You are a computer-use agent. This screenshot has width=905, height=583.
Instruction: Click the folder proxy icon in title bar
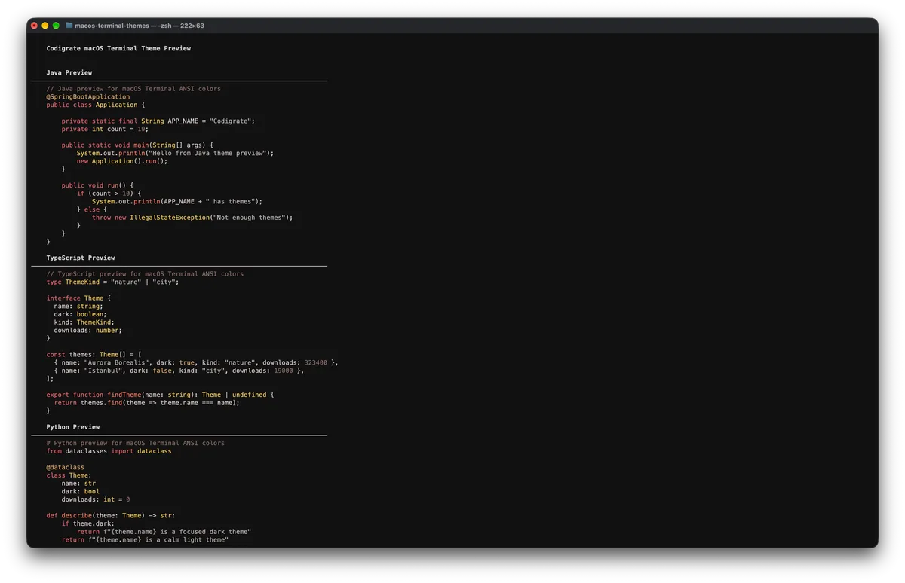click(x=69, y=26)
